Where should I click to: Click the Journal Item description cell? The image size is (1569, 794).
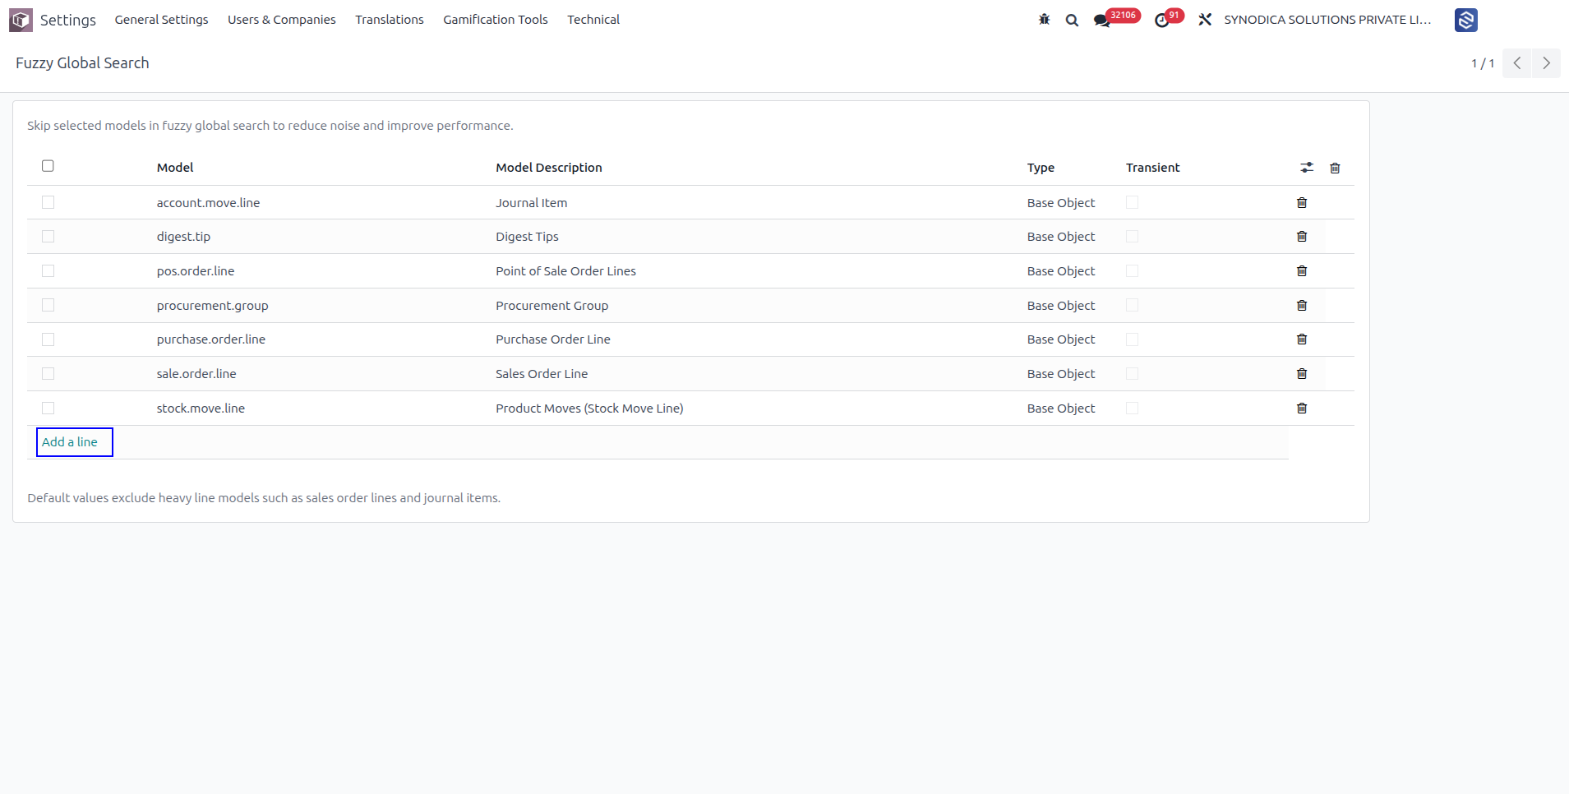(531, 203)
